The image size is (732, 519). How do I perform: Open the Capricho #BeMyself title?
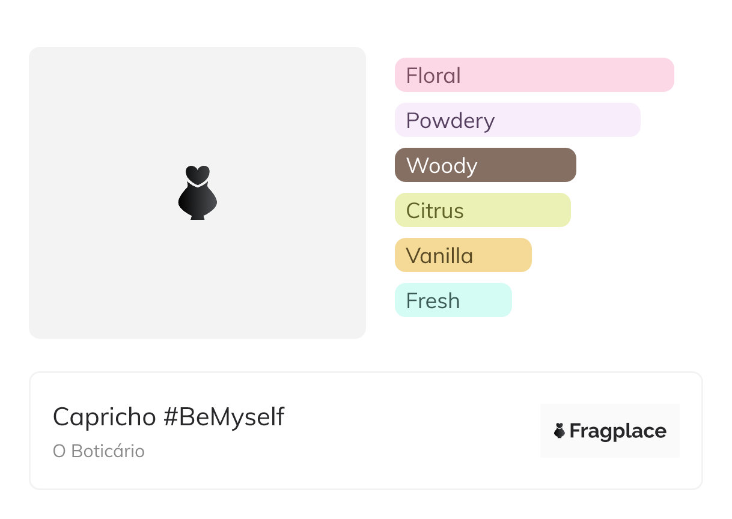click(x=168, y=417)
